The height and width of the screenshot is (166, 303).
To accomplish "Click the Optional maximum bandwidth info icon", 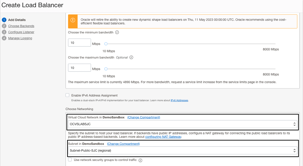I will tap(131, 57).
